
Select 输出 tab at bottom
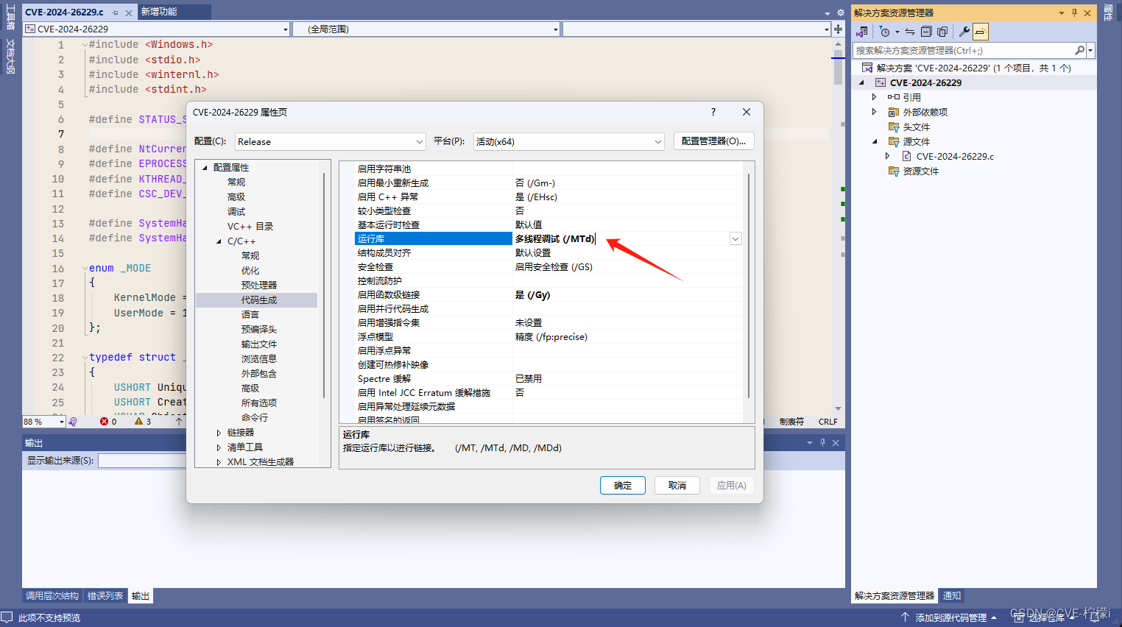click(x=141, y=596)
